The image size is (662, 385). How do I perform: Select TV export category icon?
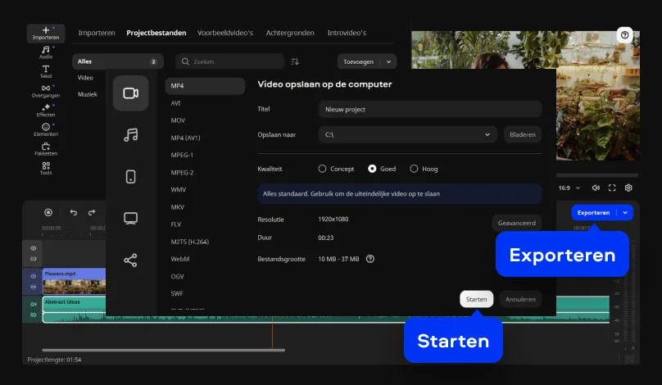click(x=130, y=218)
